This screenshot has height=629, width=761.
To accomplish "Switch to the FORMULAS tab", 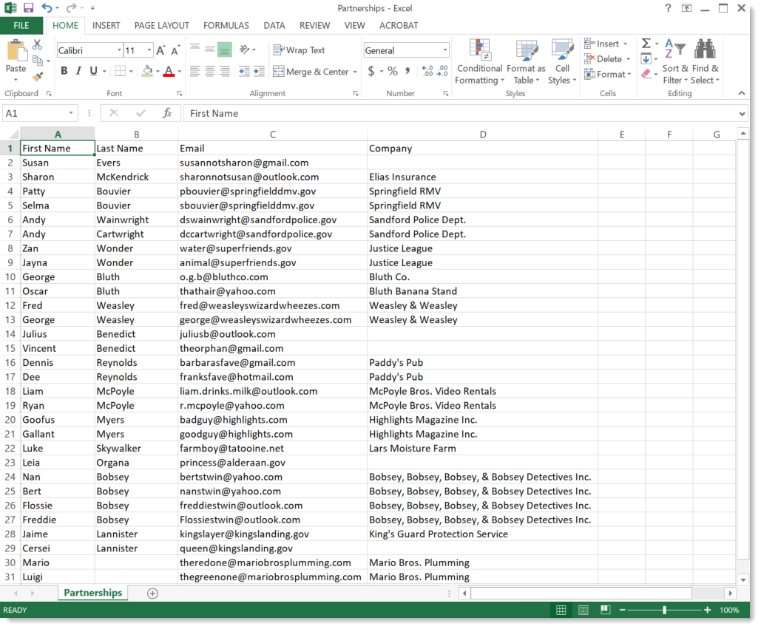I will point(226,25).
